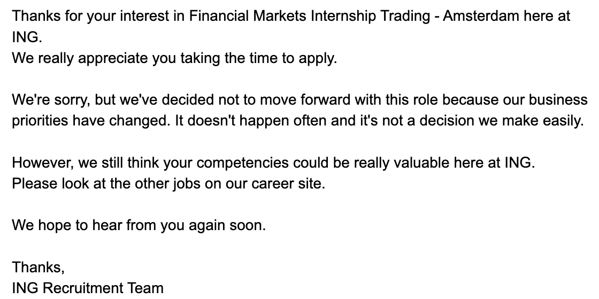Screen dimensions: 599x299
Task: Click the closing word 'Thanks,'
Action: 38,267
